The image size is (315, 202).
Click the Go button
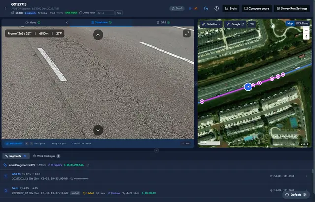click(x=119, y=13)
